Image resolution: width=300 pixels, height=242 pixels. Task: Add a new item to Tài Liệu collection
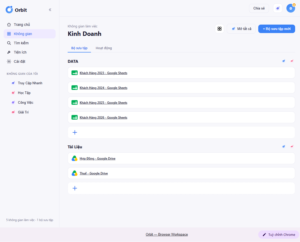pyautogui.click(x=181, y=188)
